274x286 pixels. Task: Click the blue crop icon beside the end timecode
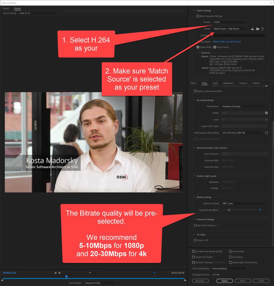pyautogui.click(x=154, y=273)
